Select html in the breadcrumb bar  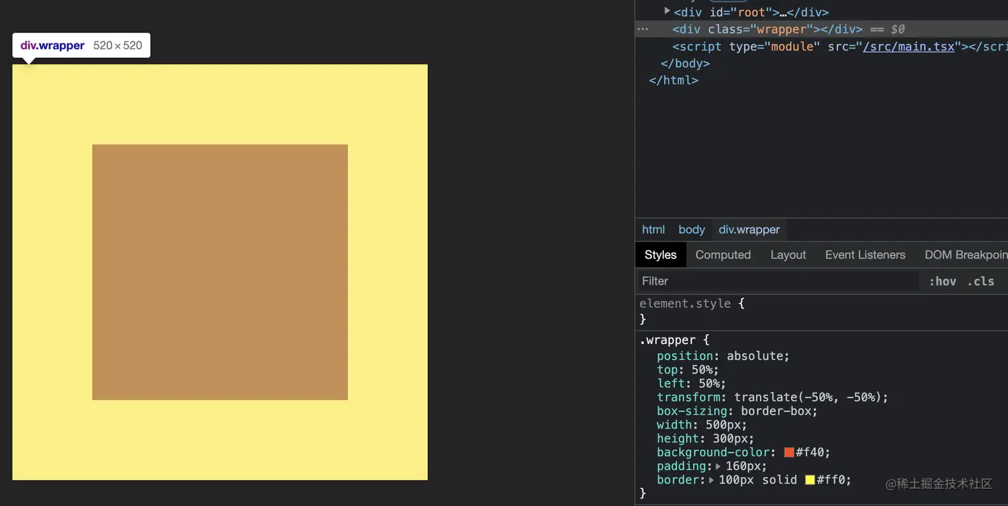click(653, 229)
